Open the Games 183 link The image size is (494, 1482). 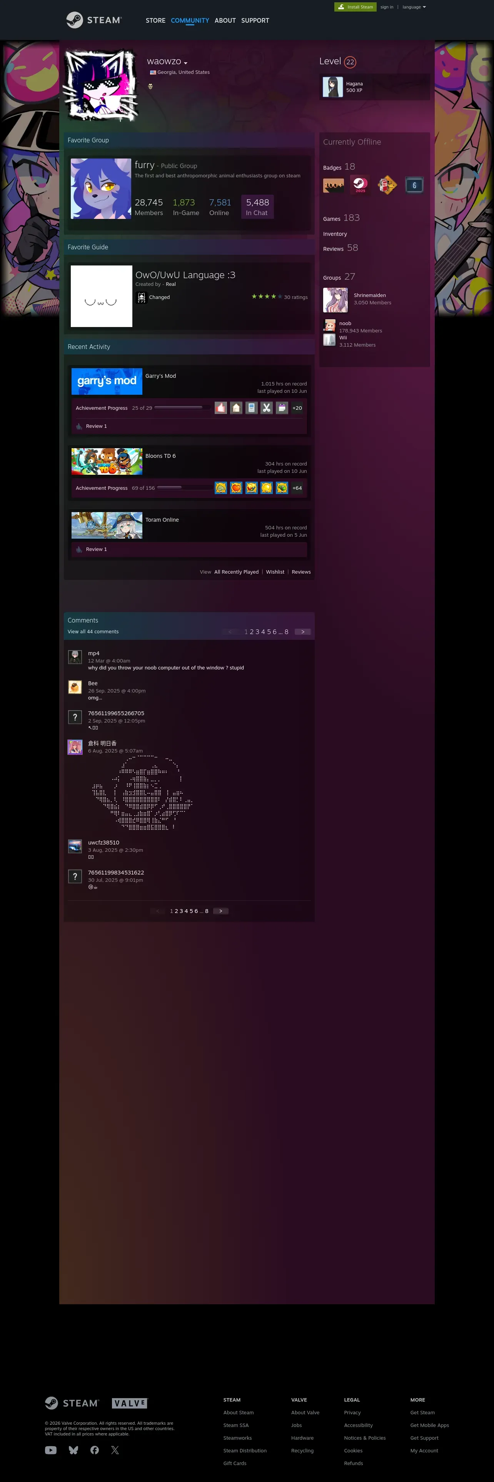click(x=342, y=218)
